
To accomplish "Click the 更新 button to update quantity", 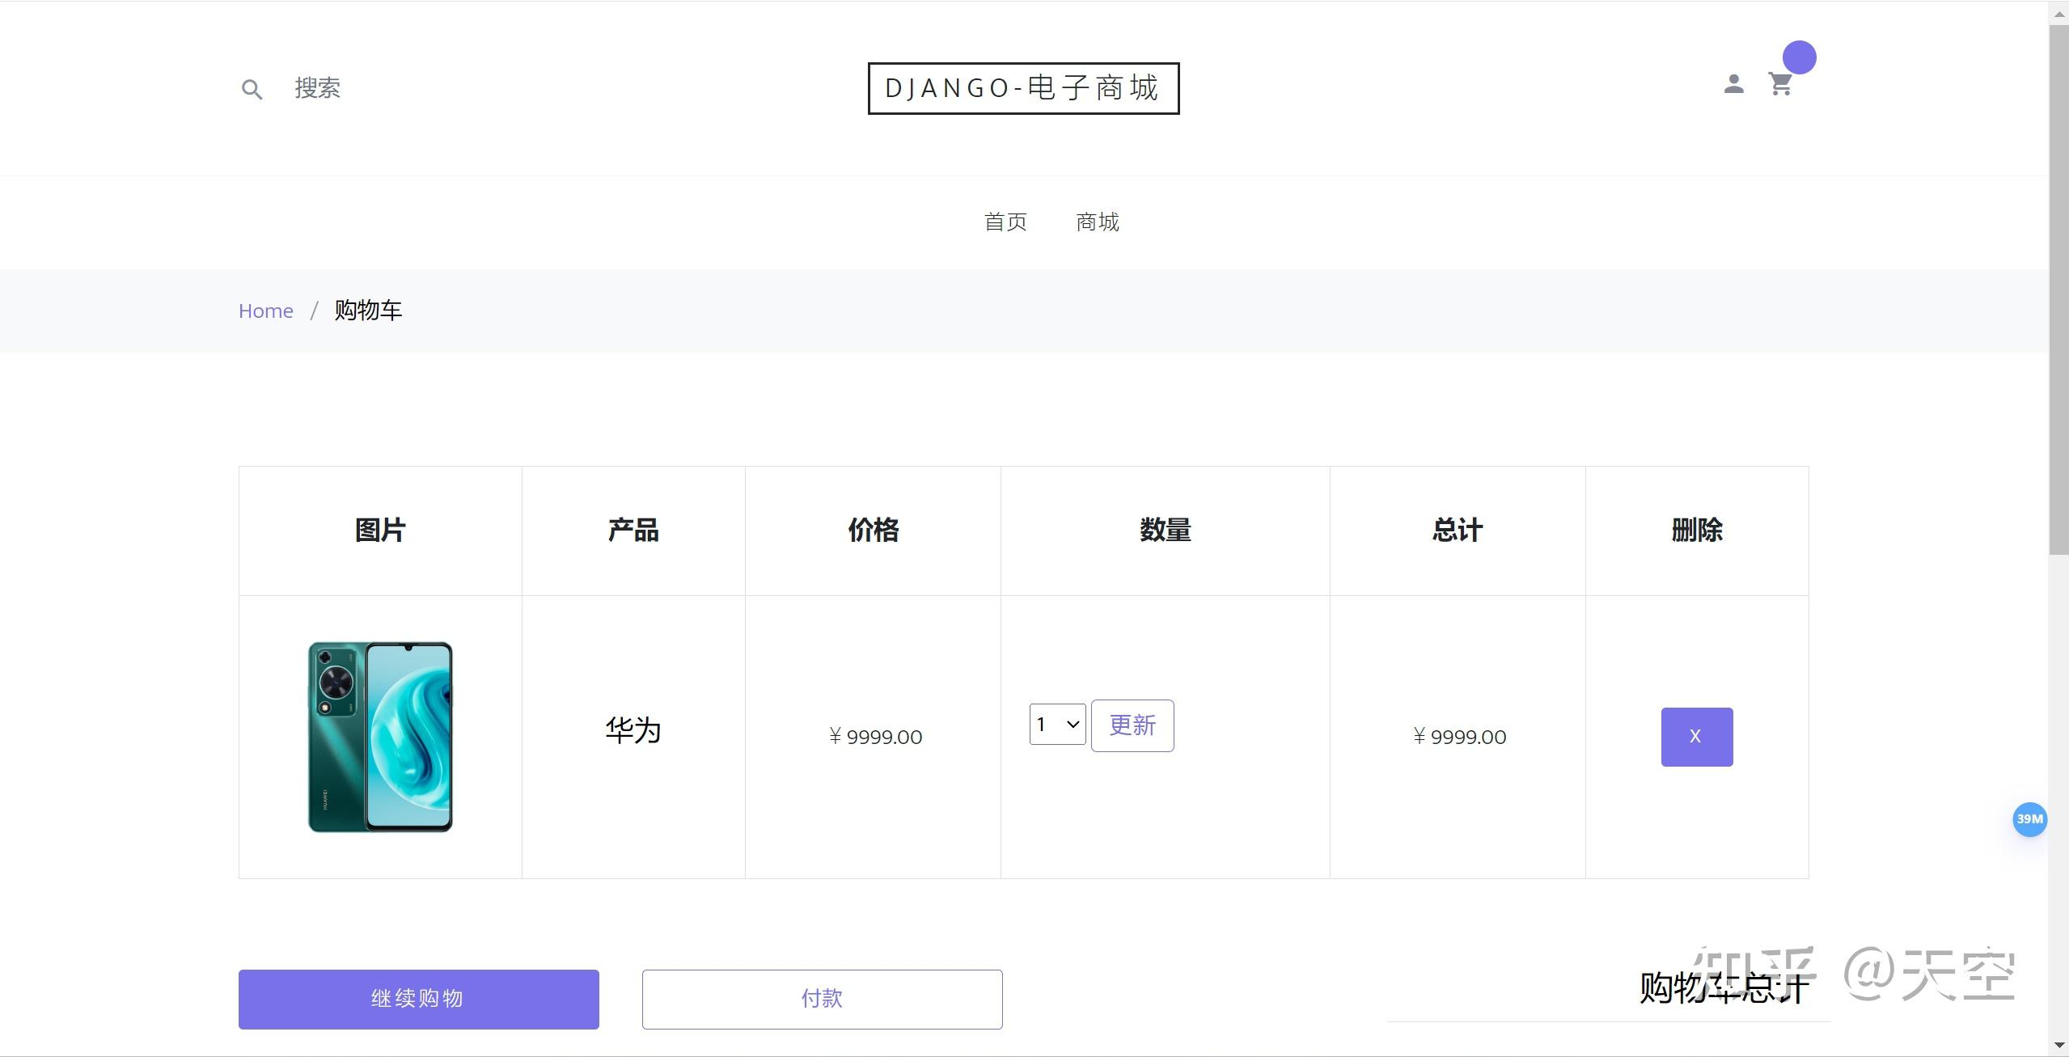I will [1132, 725].
